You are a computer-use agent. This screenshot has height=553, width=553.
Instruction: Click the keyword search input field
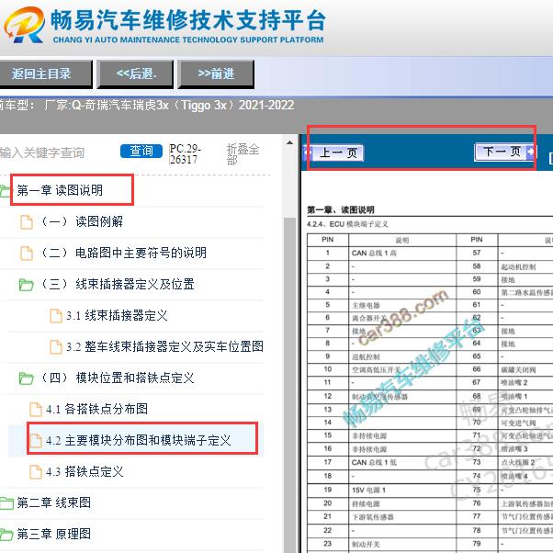click(56, 152)
